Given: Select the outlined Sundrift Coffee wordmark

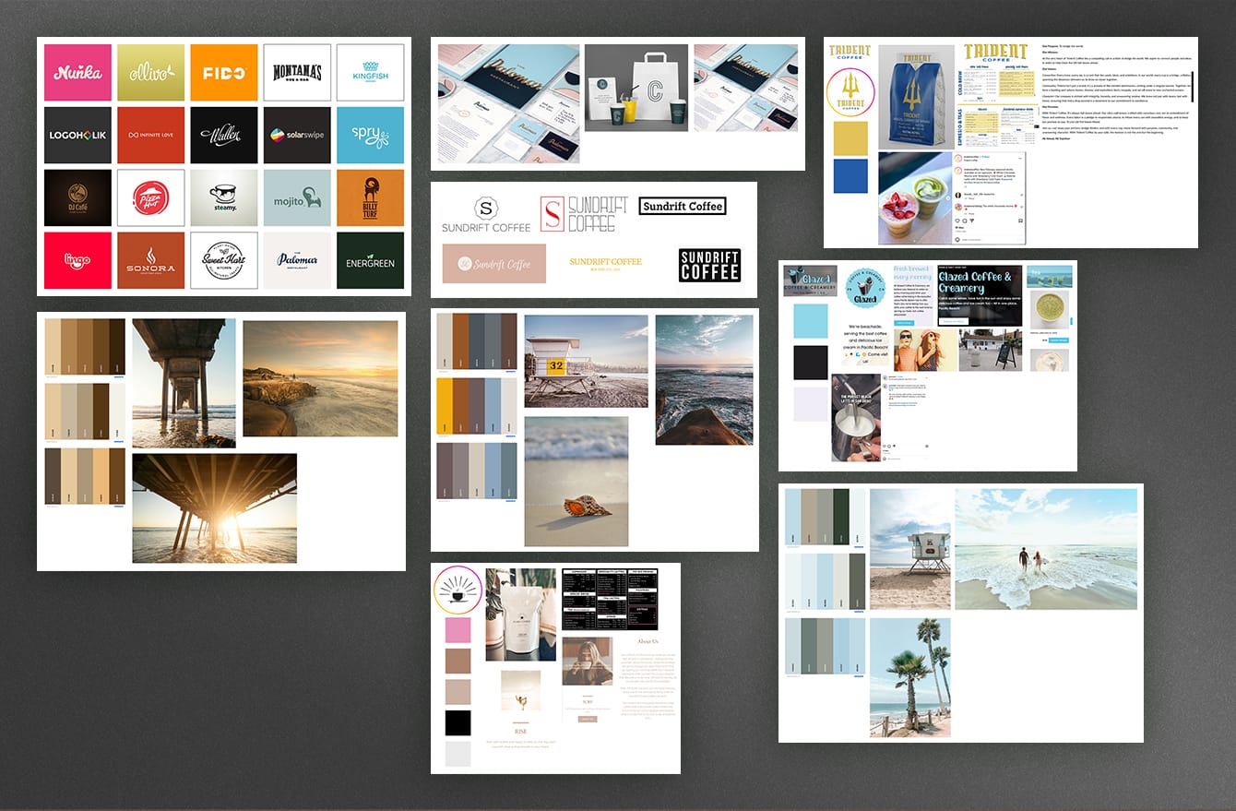Looking at the screenshot, I should [683, 206].
